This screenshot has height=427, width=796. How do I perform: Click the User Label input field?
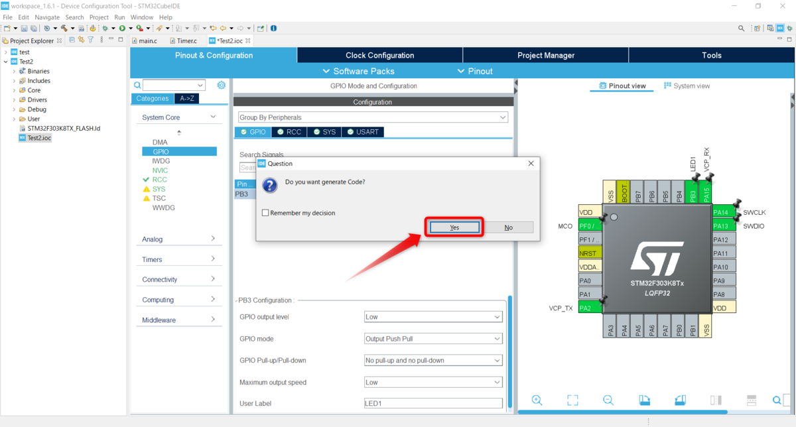[x=433, y=403]
